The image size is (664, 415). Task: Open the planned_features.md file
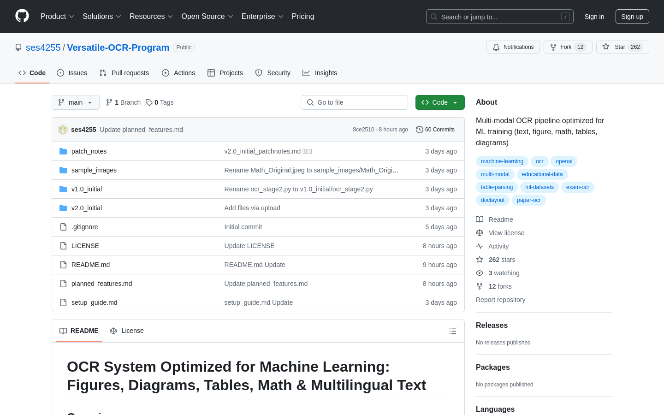102,284
